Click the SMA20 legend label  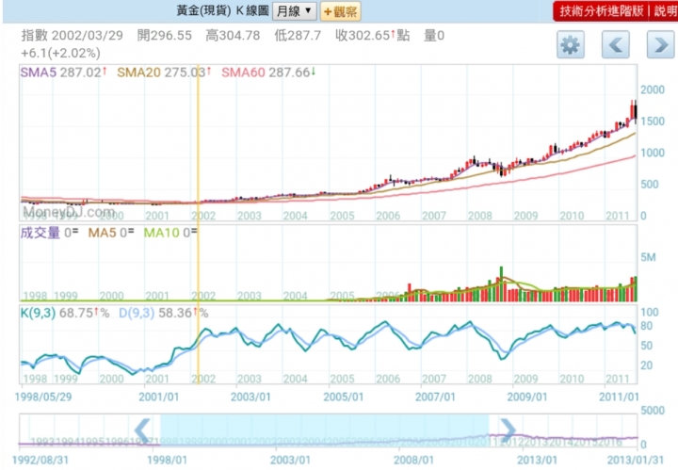click(133, 72)
